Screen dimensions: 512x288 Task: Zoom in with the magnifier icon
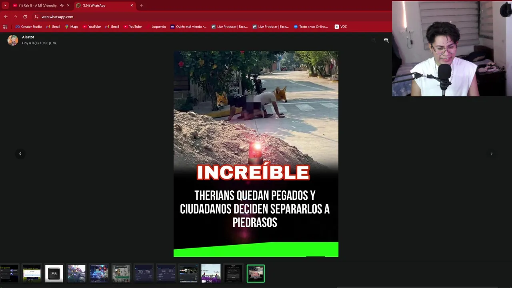(x=386, y=40)
